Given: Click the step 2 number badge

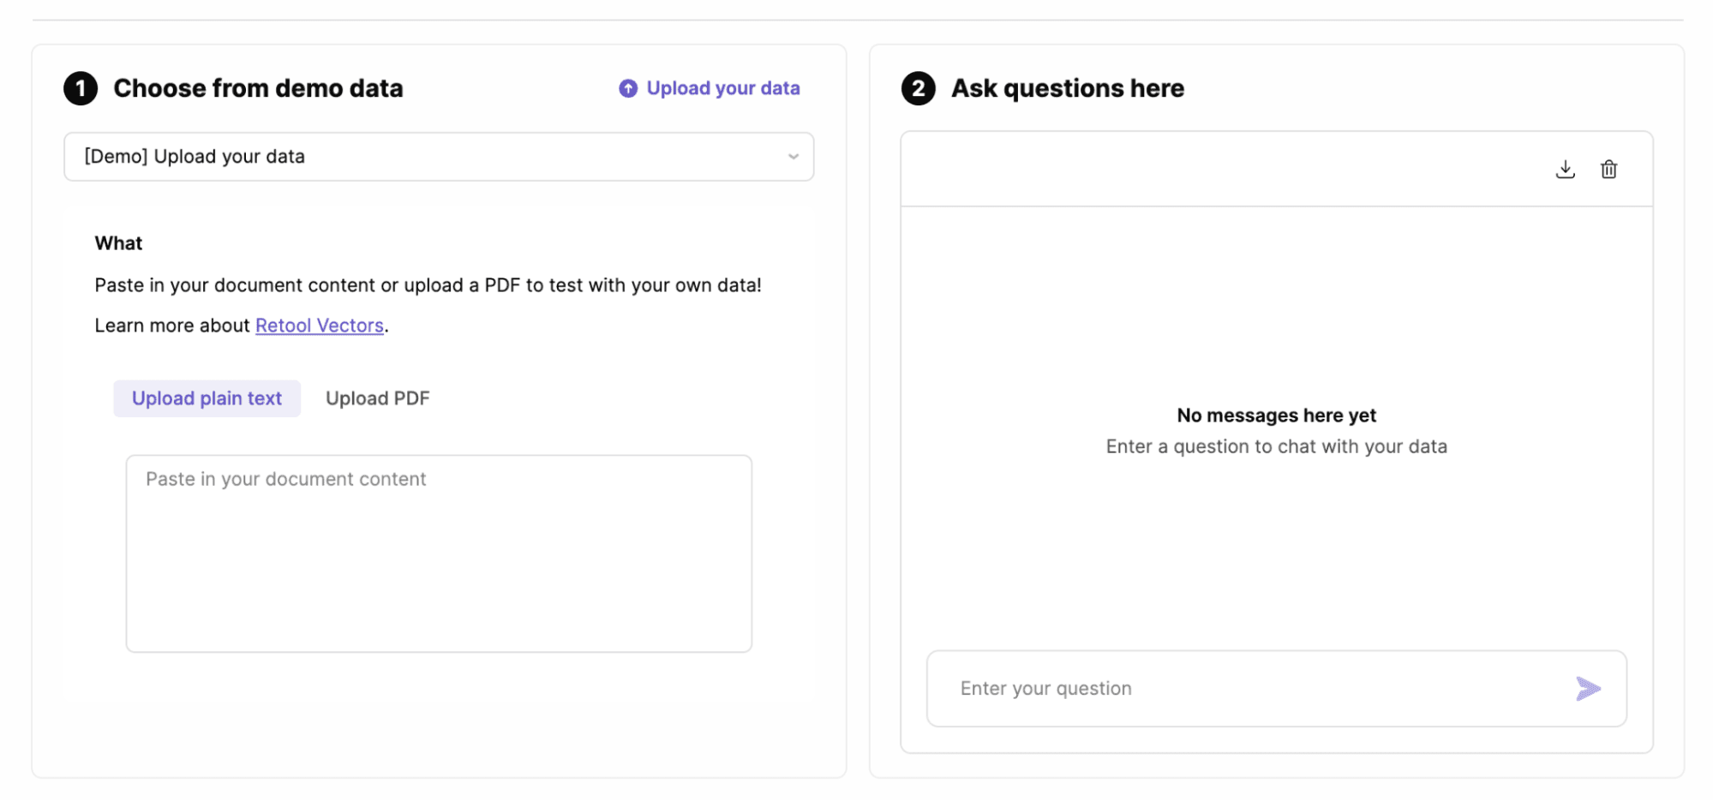Looking at the screenshot, I should (x=918, y=88).
